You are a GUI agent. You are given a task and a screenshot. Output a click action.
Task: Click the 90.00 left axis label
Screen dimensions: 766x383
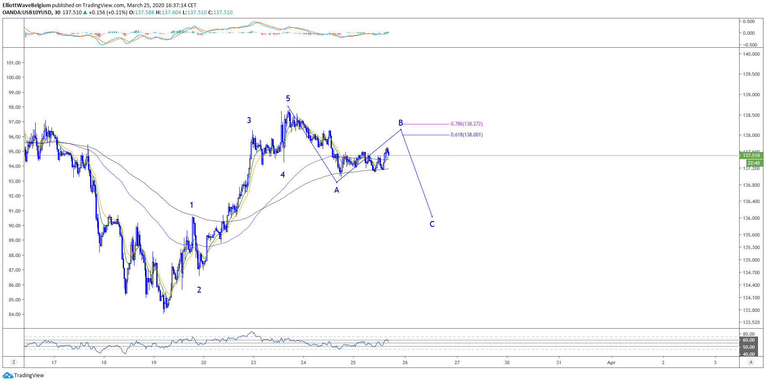pos(15,226)
